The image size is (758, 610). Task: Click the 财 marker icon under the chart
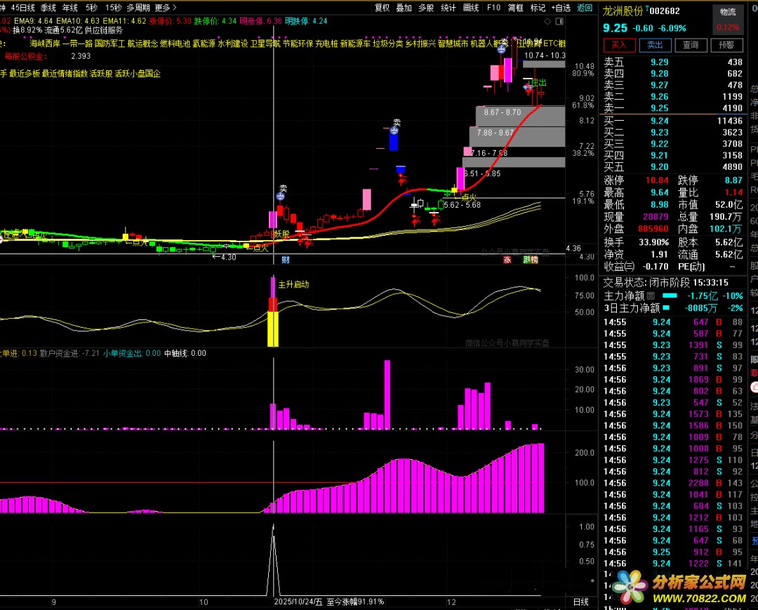point(286,260)
